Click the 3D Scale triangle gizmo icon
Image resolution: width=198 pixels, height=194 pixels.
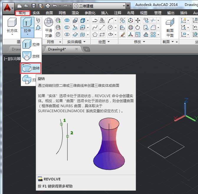(130, 35)
